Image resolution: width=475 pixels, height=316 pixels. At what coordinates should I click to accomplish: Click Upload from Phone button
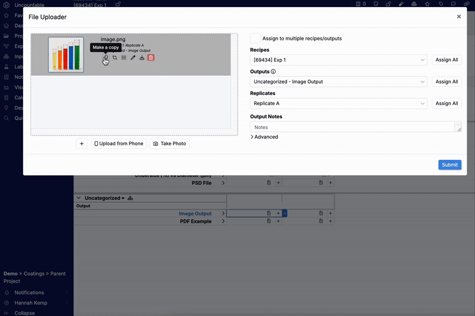pos(119,143)
